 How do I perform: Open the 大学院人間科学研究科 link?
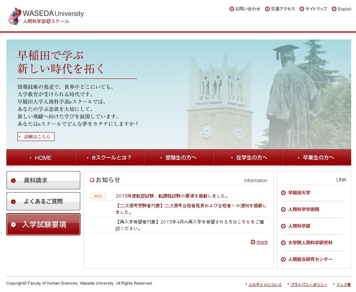(x=310, y=243)
